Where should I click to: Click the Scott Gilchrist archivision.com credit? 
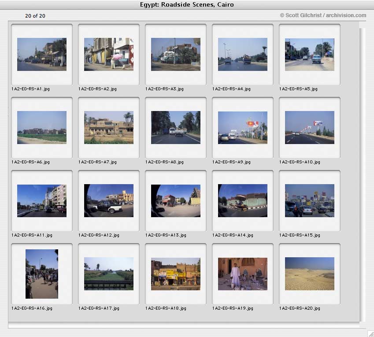(323, 15)
